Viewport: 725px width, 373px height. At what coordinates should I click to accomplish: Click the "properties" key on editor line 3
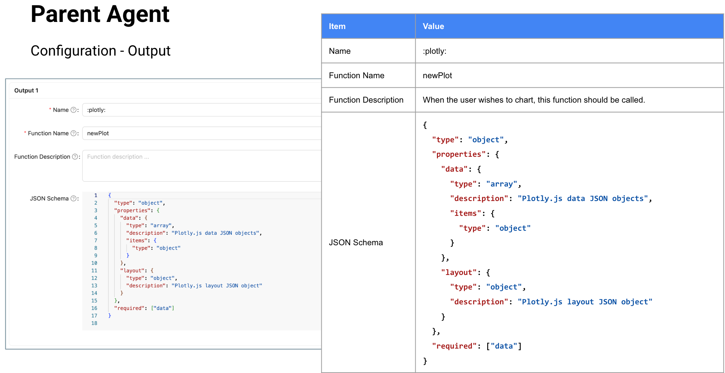(x=132, y=211)
